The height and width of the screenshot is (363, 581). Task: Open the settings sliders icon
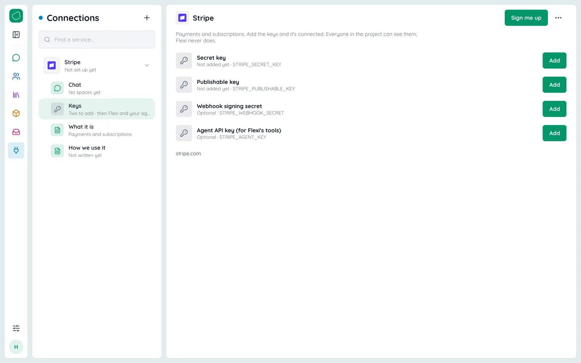[x=16, y=328]
